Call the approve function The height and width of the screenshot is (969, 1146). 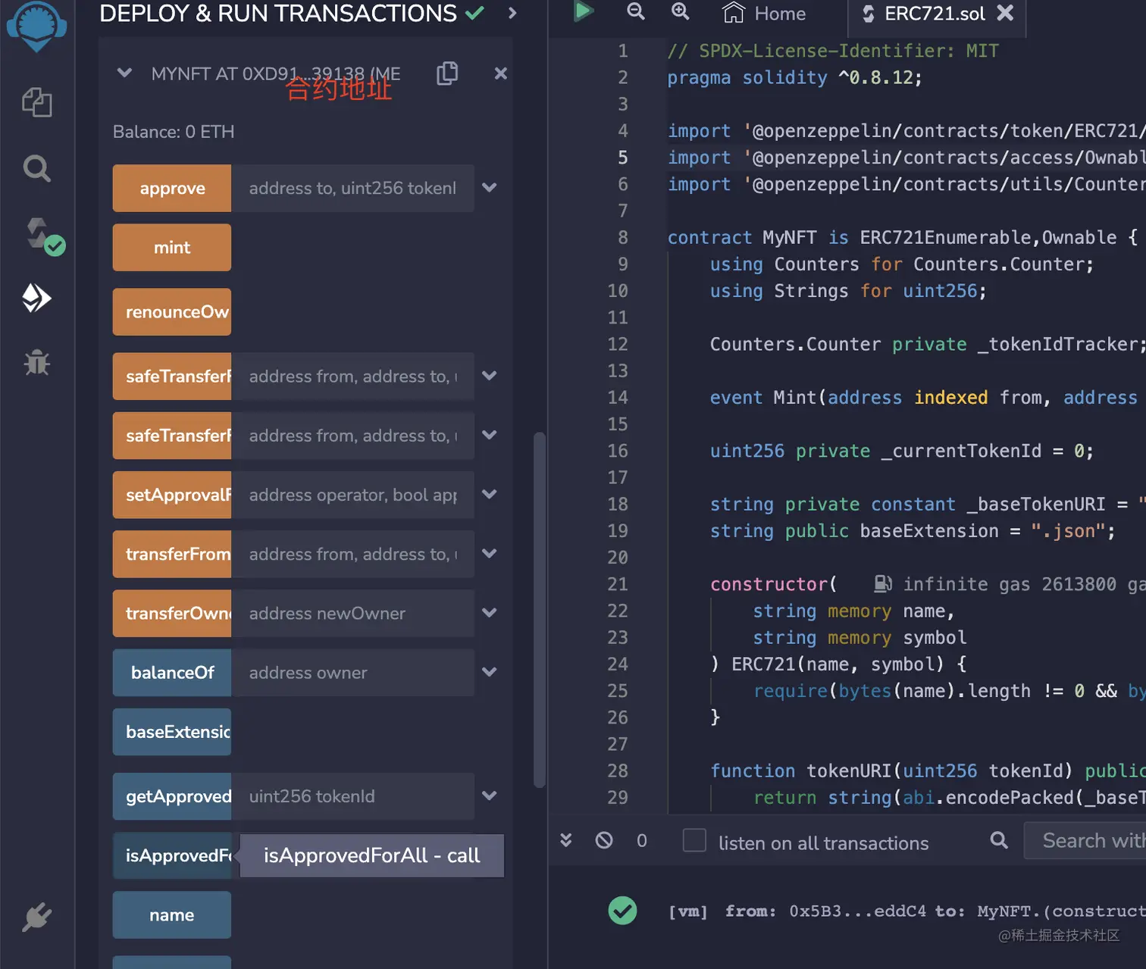pos(172,188)
